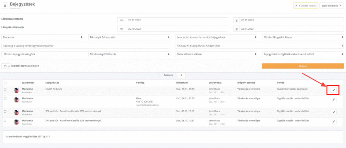Click the guest name klara
This screenshot has width=346, height=148.
click(139, 98)
